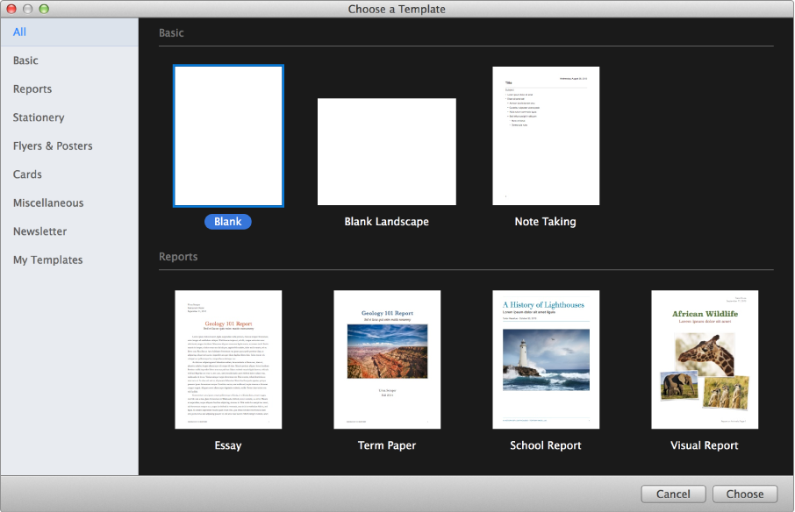The image size is (795, 512).
Task: Open the Term Paper template thumbnail
Action: click(x=387, y=359)
